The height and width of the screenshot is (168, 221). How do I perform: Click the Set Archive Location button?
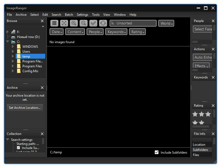point(25,107)
